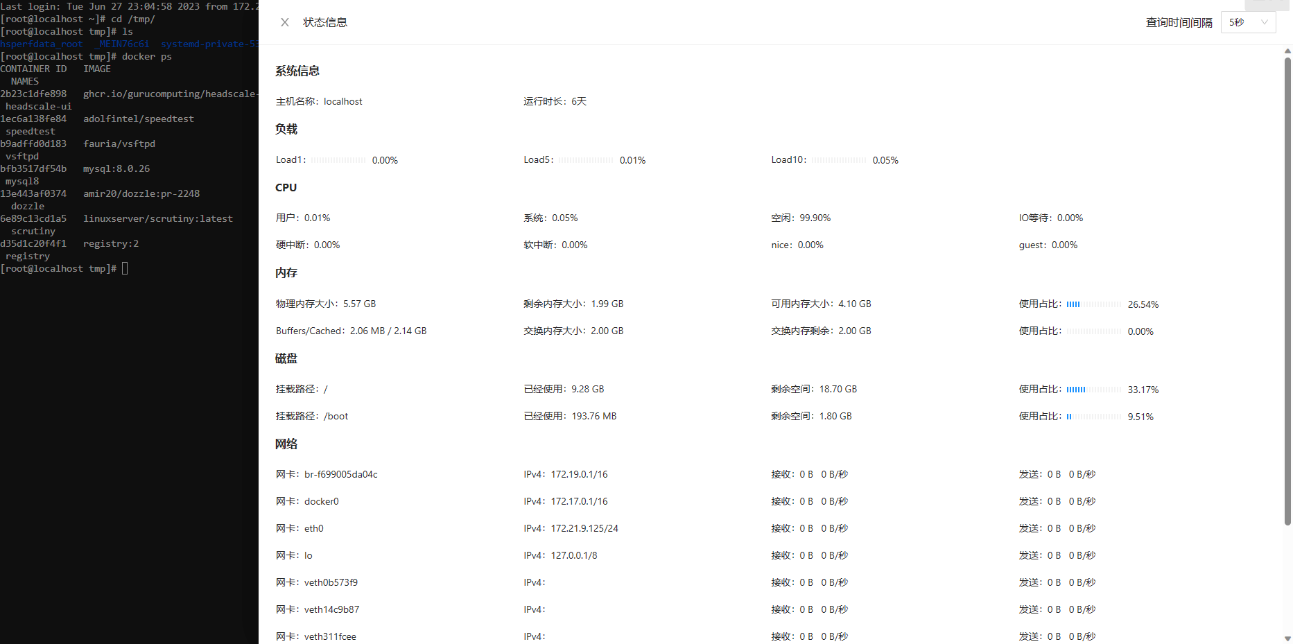Click the scroll up arrow of the panel

1287,51
